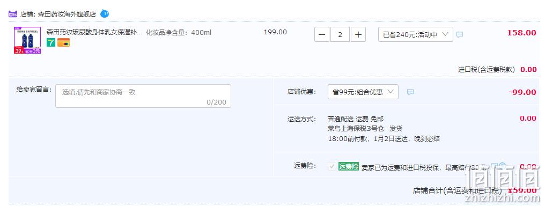Click the product thumbnail image
This screenshot has width=545, height=207.
point(27,40)
